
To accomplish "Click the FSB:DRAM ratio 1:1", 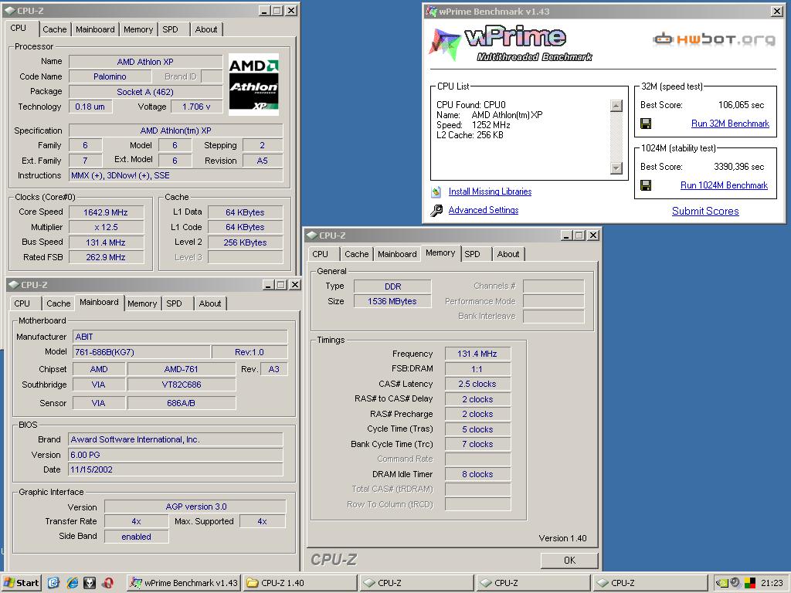I will (477, 369).
